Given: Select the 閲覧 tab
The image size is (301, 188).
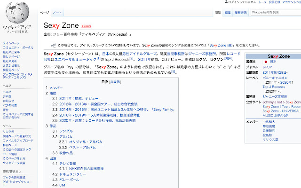Looking at the screenshot, I should (x=218, y=13).
